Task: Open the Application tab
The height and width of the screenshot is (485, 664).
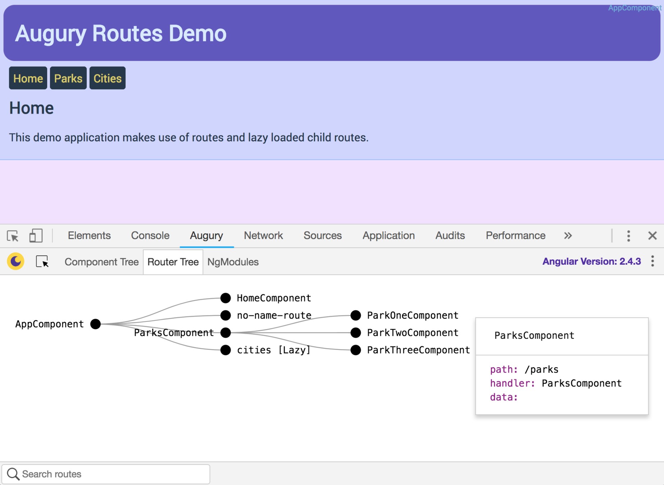Action: click(x=388, y=236)
